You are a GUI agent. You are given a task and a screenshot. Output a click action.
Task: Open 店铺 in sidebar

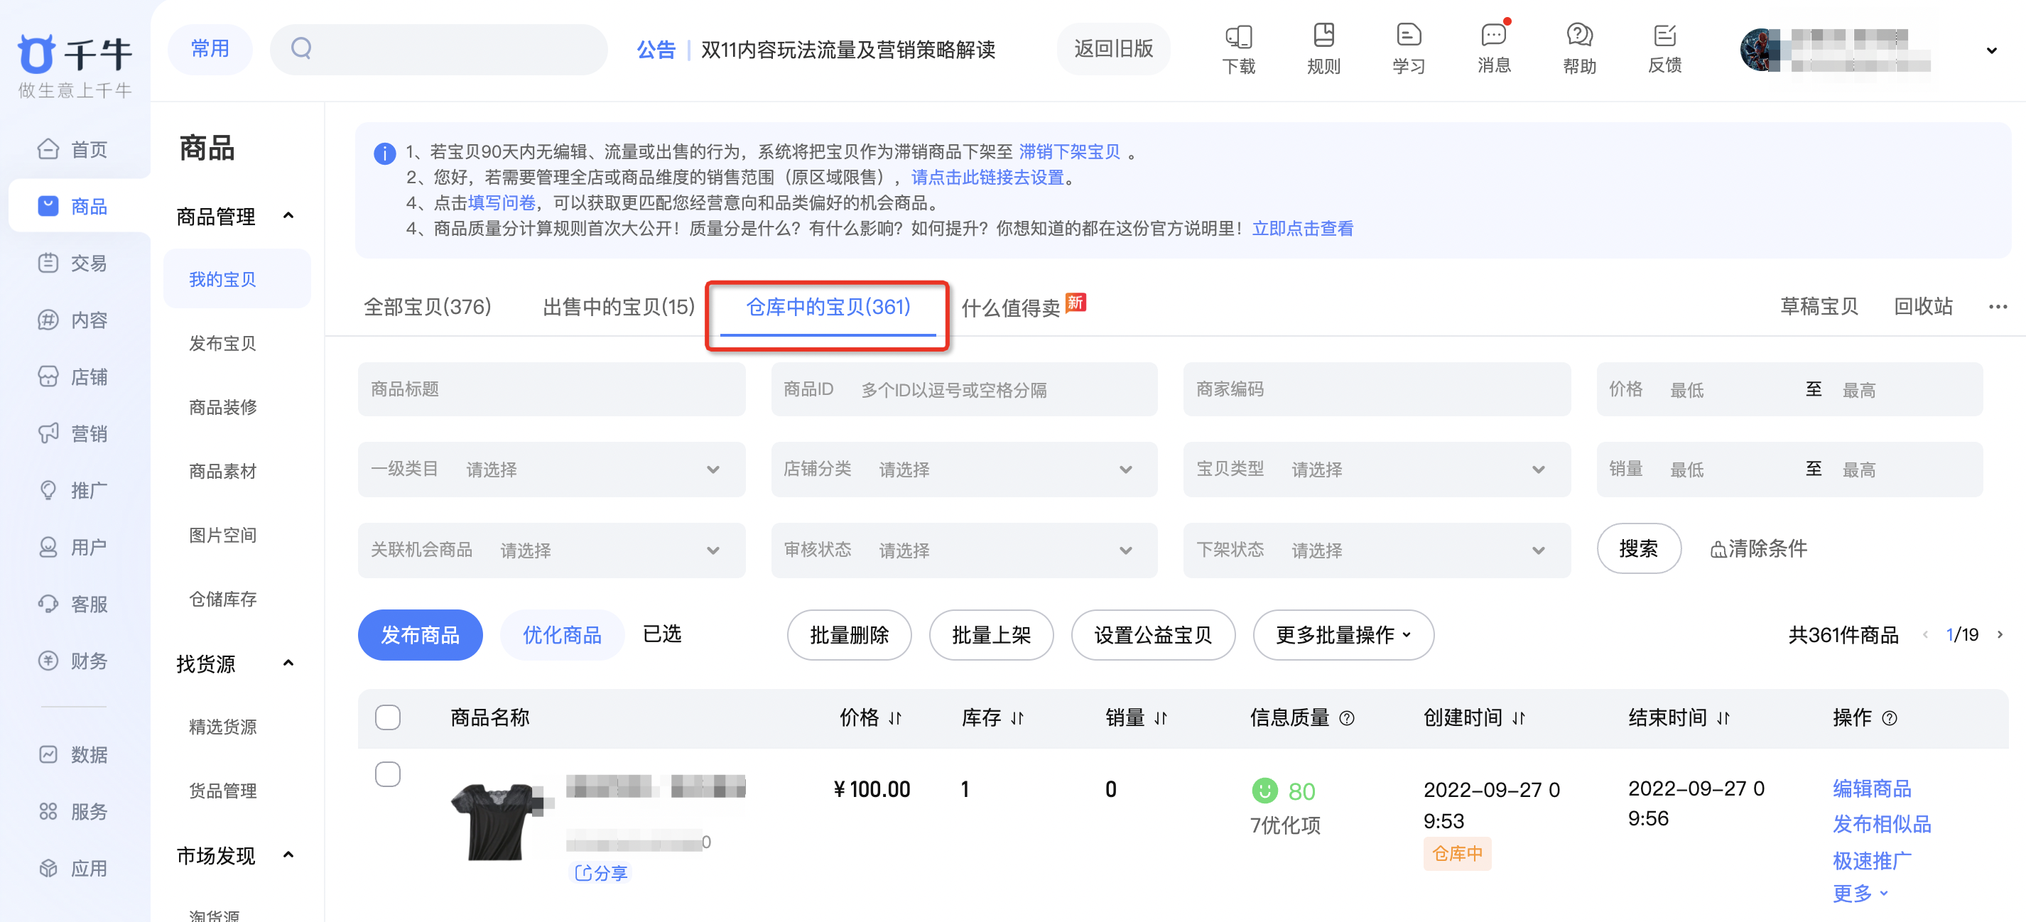[73, 376]
